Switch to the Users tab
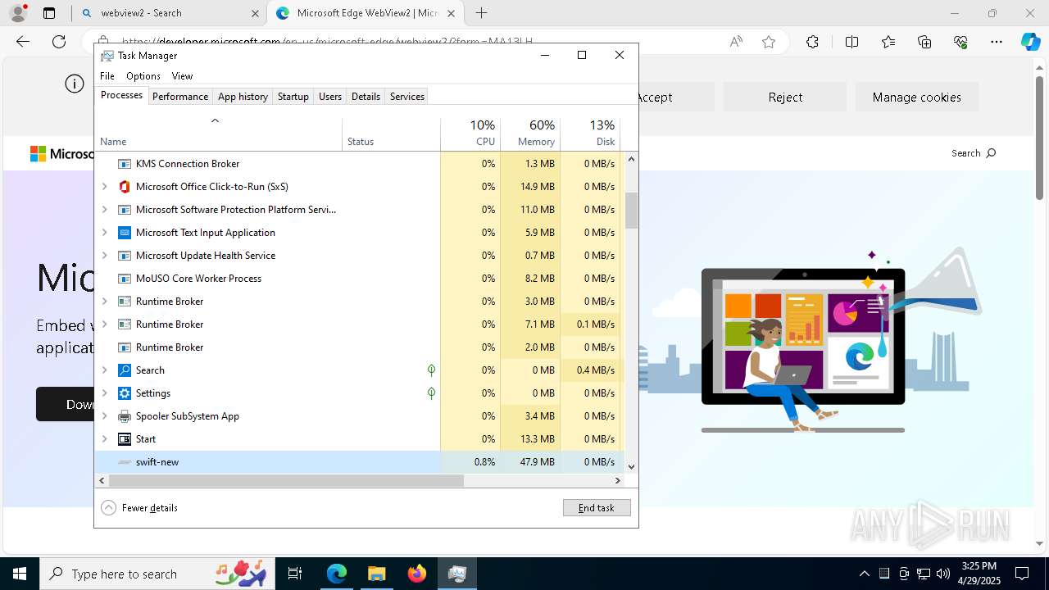 click(x=330, y=97)
